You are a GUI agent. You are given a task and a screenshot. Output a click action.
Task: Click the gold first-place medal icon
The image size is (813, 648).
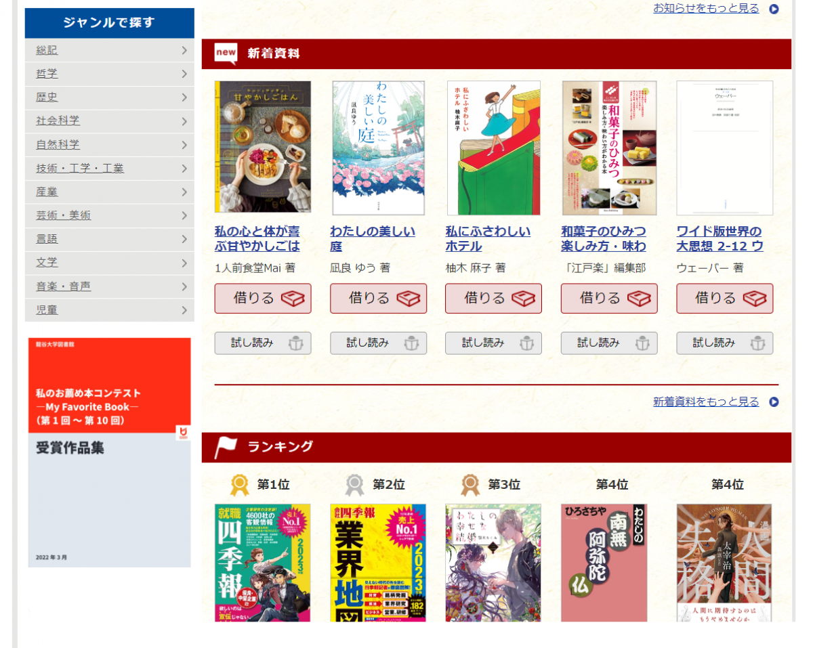[240, 485]
